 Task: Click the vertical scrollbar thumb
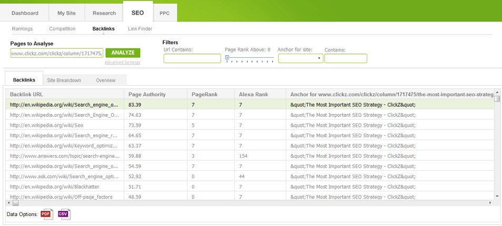coord(497,99)
